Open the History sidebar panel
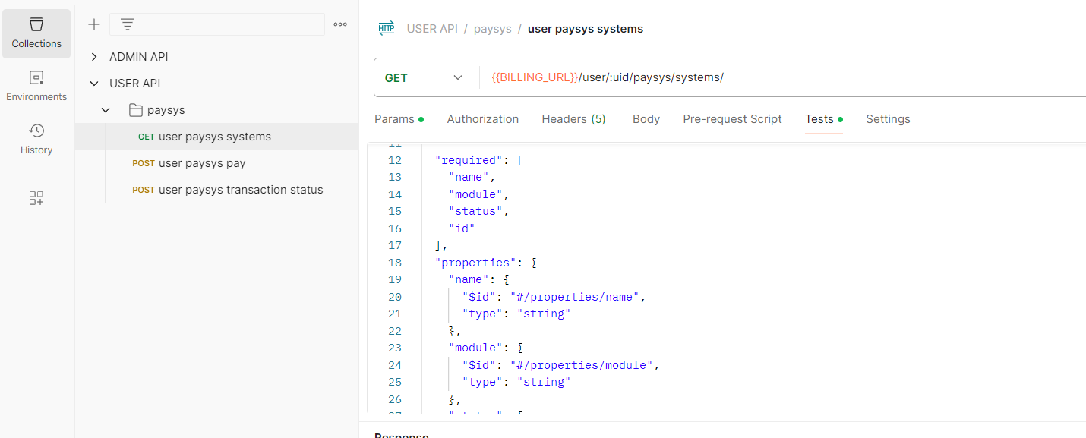 36,140
